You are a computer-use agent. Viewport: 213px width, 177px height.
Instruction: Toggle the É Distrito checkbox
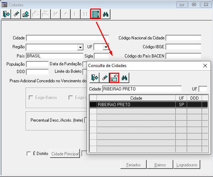click(x=29, y=154)
